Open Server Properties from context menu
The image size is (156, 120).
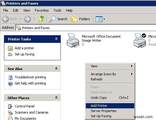click(110, 111)
